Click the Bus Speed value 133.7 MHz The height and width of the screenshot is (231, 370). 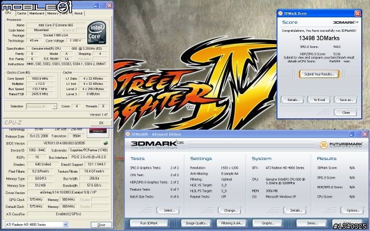[x=40, y=89]
